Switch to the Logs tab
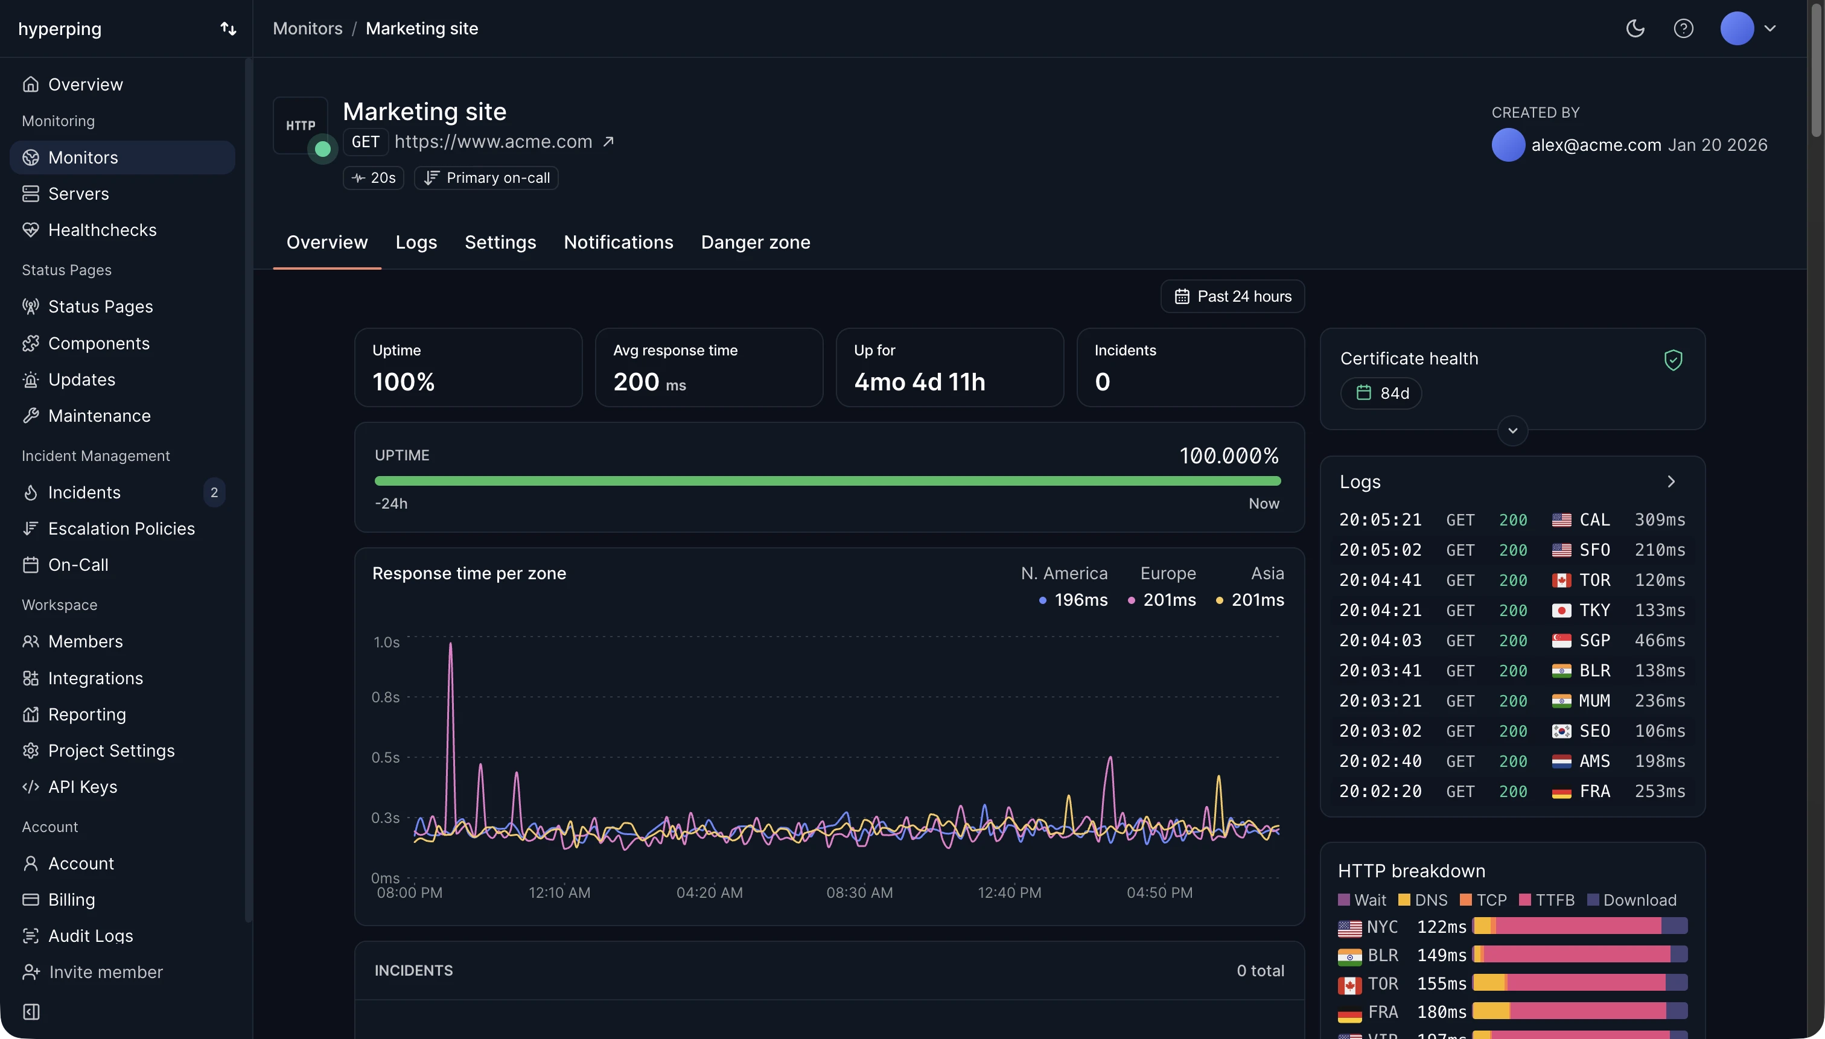This screenshot has width=1825, height=1039. pos(416,243)
